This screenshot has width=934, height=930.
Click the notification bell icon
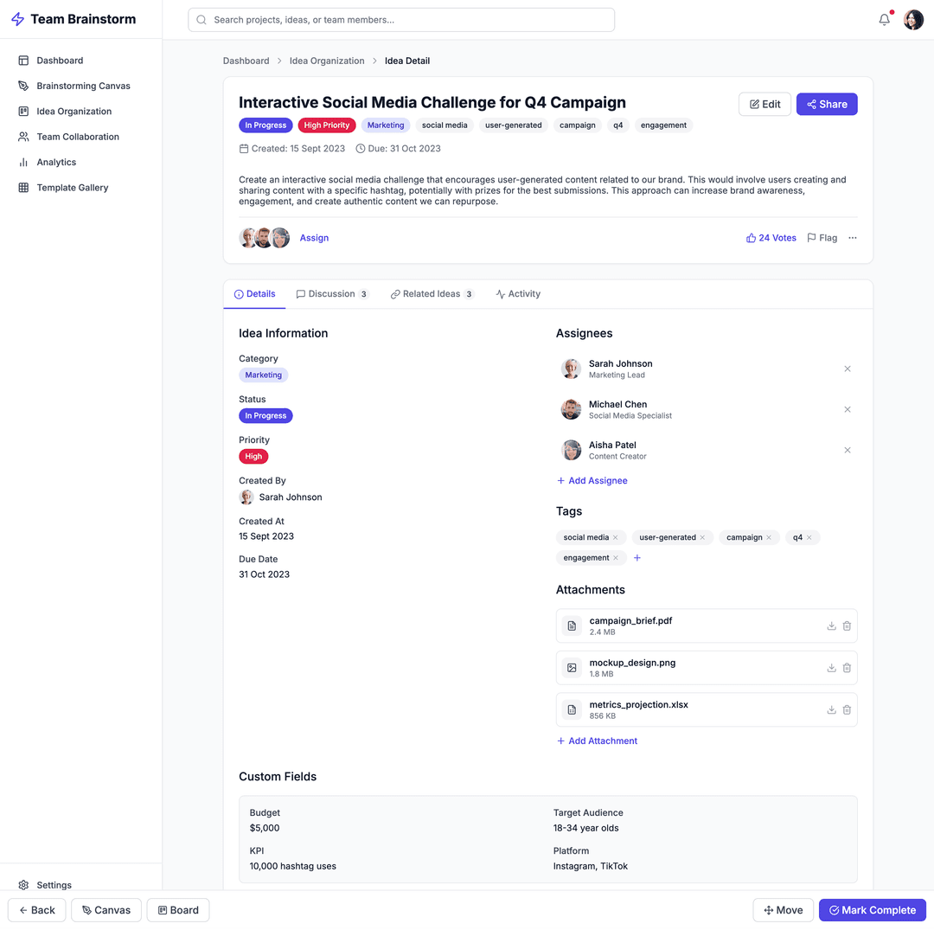click(884, 20)
